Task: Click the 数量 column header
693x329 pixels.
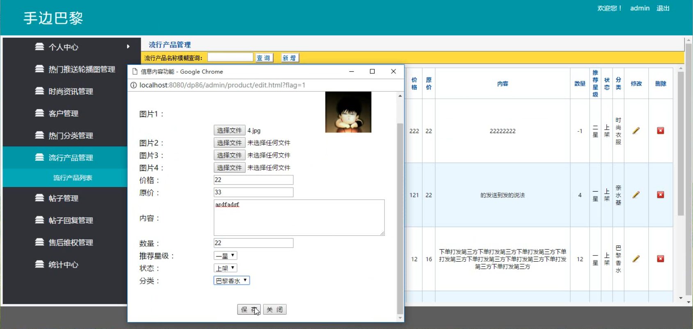Action: pyautogui.click(x=580, y=84)
